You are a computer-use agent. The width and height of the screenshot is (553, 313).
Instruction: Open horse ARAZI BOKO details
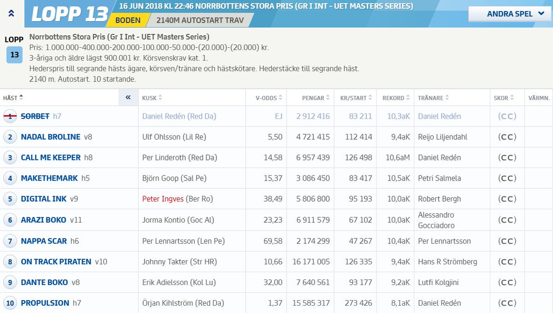[x=43, y=220]
